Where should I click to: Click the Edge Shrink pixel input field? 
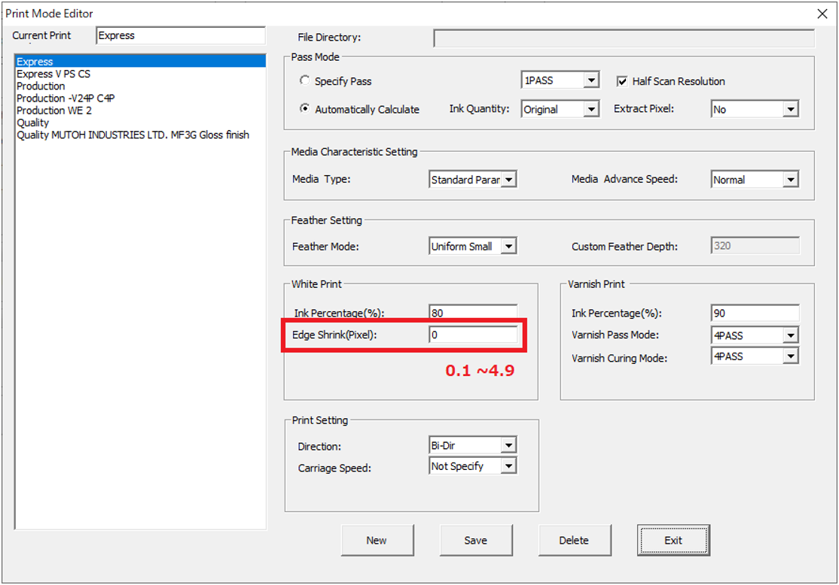coord(473,335)
